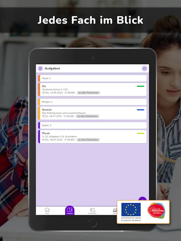The width and height of the screenshot is (181, 241).
Task: Open the Physik task card
Action: coord(93,137)
